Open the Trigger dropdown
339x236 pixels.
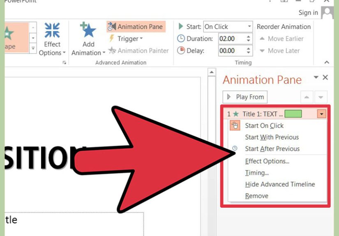[x=126, y=39]
